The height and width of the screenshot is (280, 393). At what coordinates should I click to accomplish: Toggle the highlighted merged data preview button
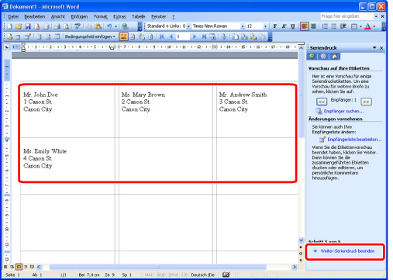pyautogui.click(x=123, y=36)
